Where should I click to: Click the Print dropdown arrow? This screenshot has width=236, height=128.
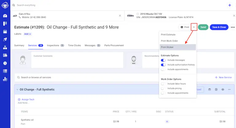(194, 27)
